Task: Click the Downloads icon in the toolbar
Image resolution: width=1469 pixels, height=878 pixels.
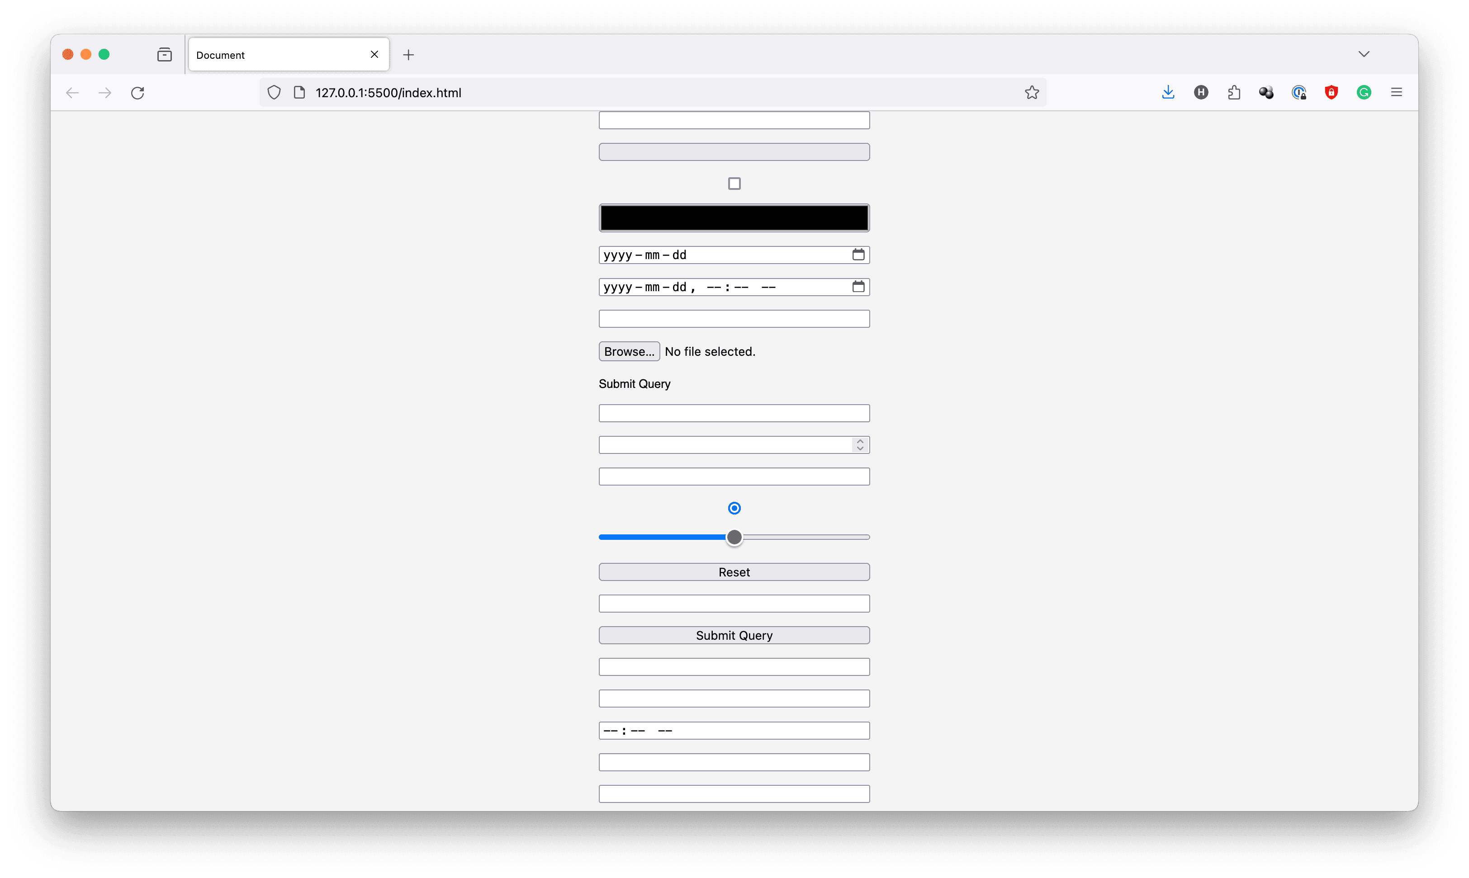Action: (1168, 92)
